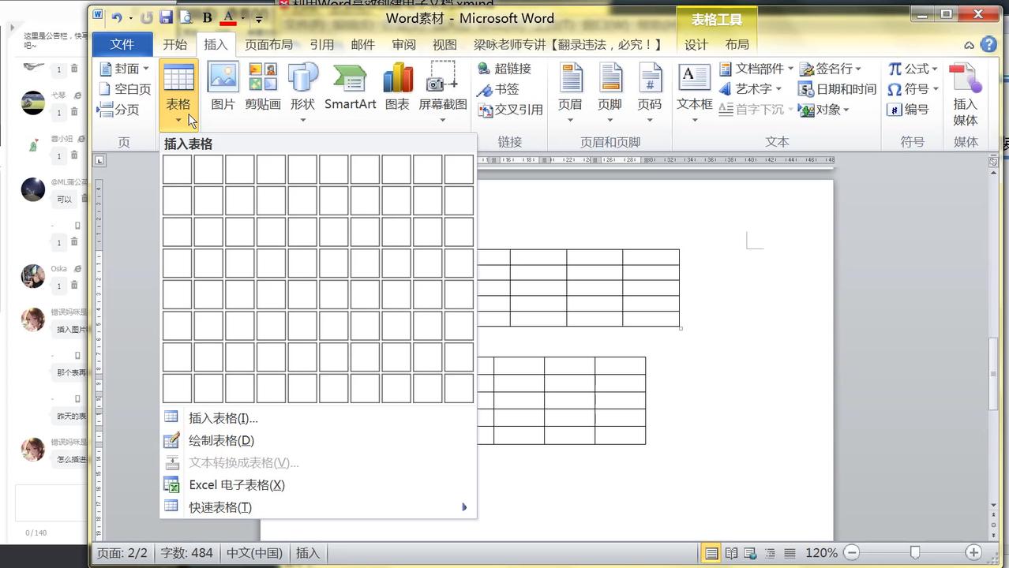Screen dimensions: 1009x568
Task: Insert a 图表 chart
Action: (x=397, y=85)
